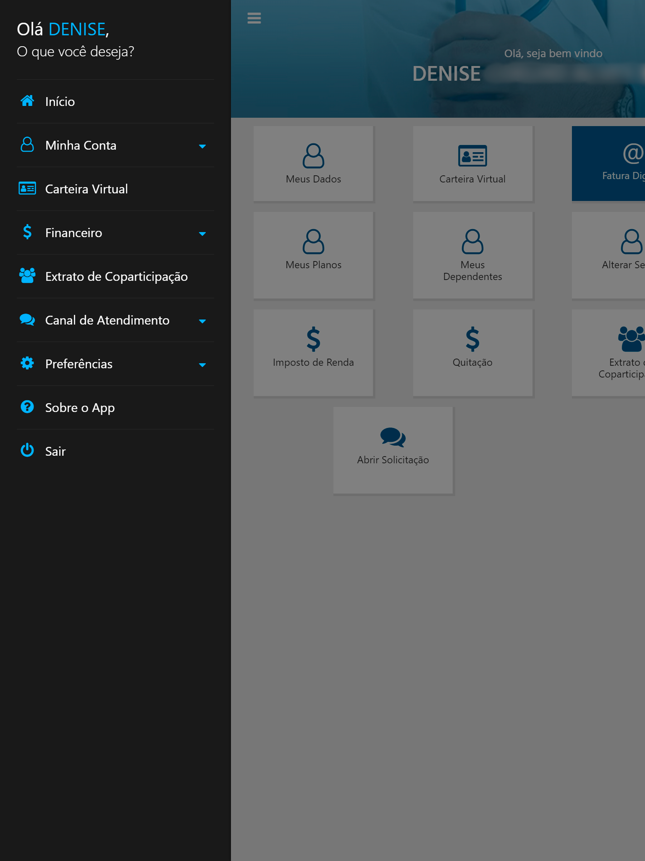Expand the Canal de Atendimento arrow
Image resolution: width=645 pixels, height=861 pixels.
click(202, 321)
